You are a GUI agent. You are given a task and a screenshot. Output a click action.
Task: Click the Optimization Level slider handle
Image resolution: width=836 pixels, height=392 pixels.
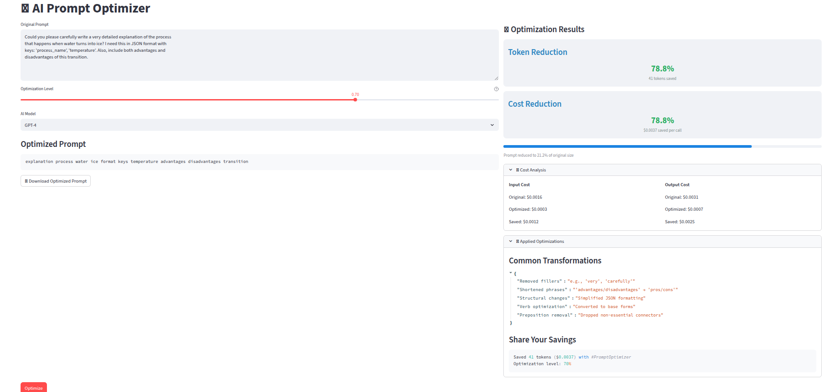point(355,100)
